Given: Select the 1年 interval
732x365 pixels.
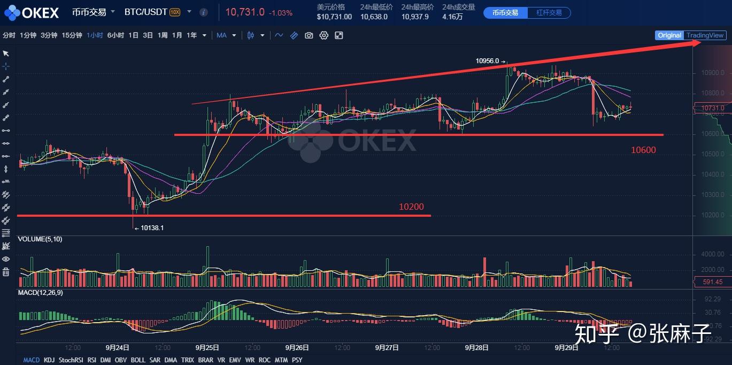Looking at the screenshot, I should 191,35.
